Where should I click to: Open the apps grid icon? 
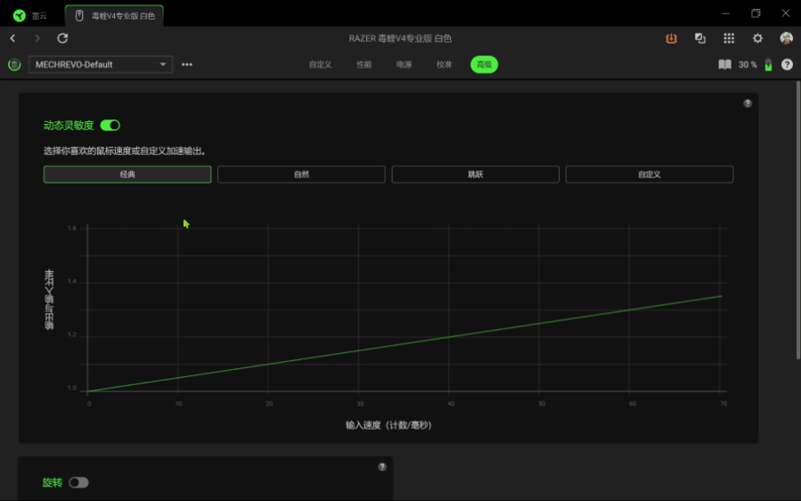click(x=729, y=38)
